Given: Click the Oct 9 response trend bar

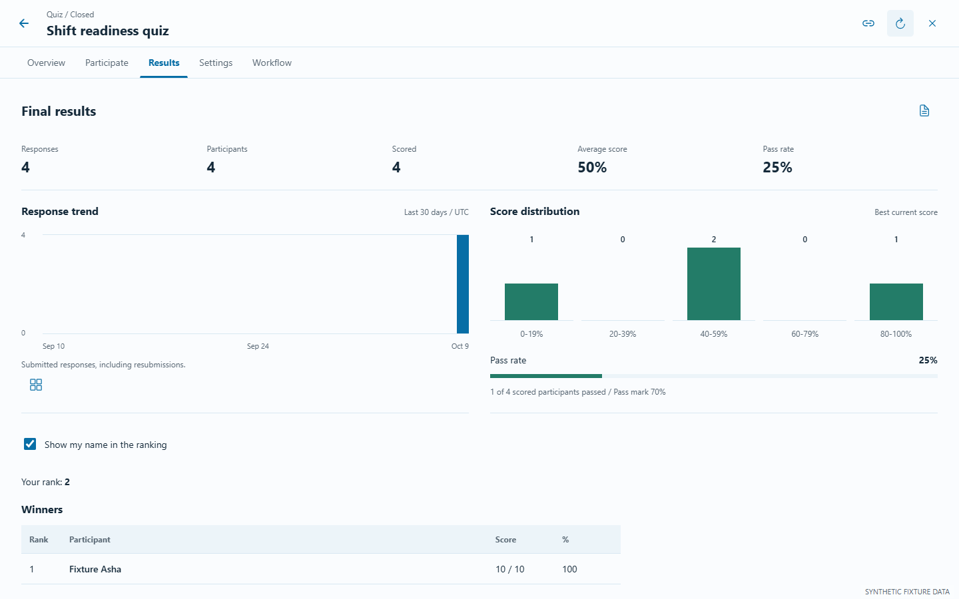Looking at the screenshot, I should pos(463,284).
